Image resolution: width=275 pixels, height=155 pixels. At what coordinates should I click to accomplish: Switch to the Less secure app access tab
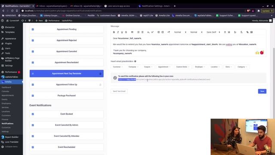pyautogui.click(x=119, y=6)
